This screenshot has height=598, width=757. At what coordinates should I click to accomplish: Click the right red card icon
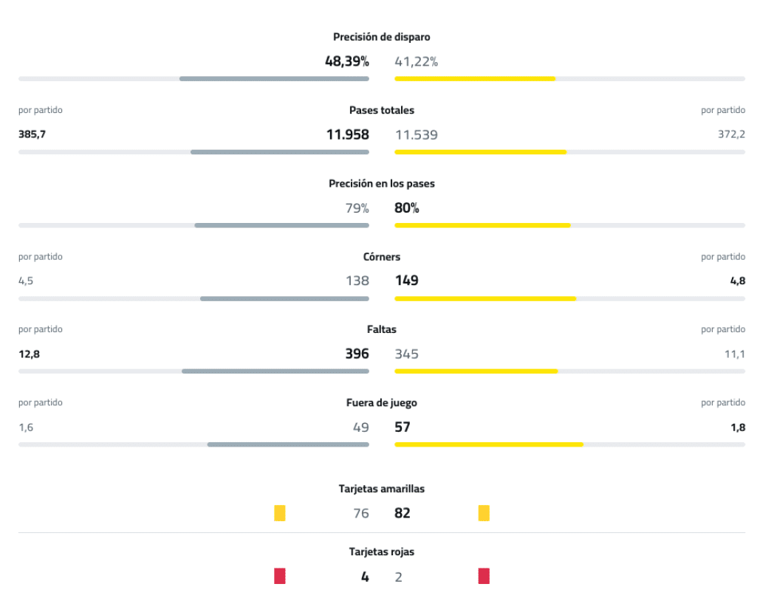pyautogui.click(x=484, y=577)
